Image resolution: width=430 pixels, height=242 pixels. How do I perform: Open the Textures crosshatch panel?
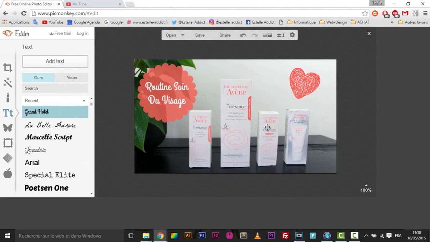tap(8, 158)
